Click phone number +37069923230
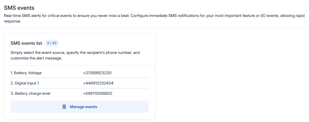The image size is (309, 122). [x=97, y=73]
